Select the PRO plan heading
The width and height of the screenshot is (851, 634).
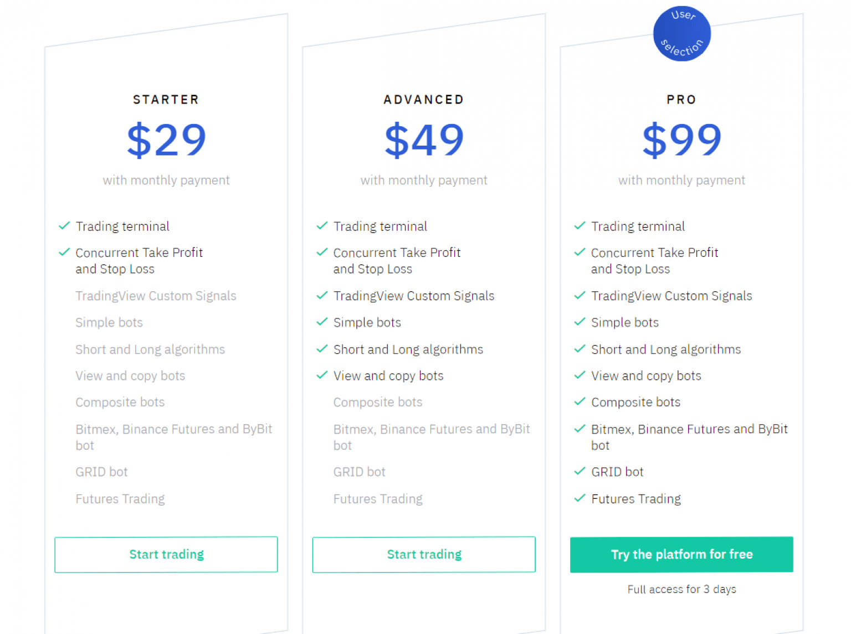[x=681, y=100]
